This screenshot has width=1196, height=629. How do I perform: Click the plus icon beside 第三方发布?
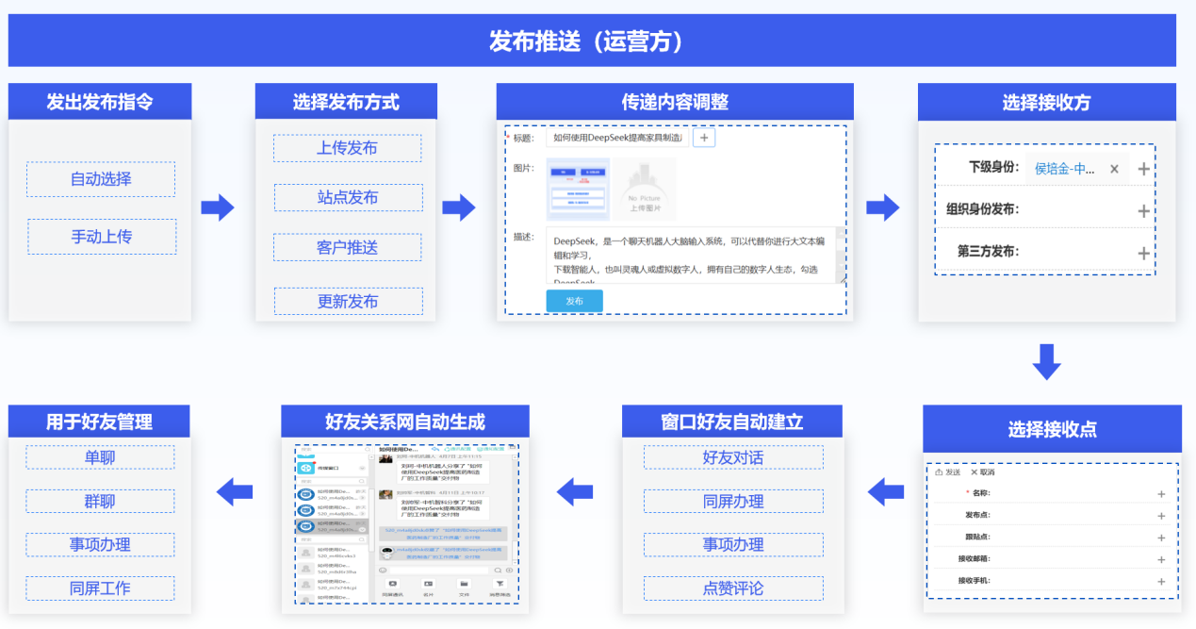(1143, 253)
